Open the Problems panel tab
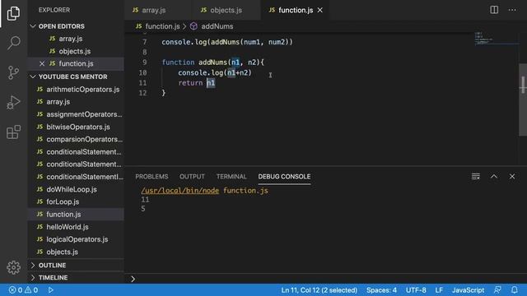This screenshot has height=296, width=527. coord(152,177)
